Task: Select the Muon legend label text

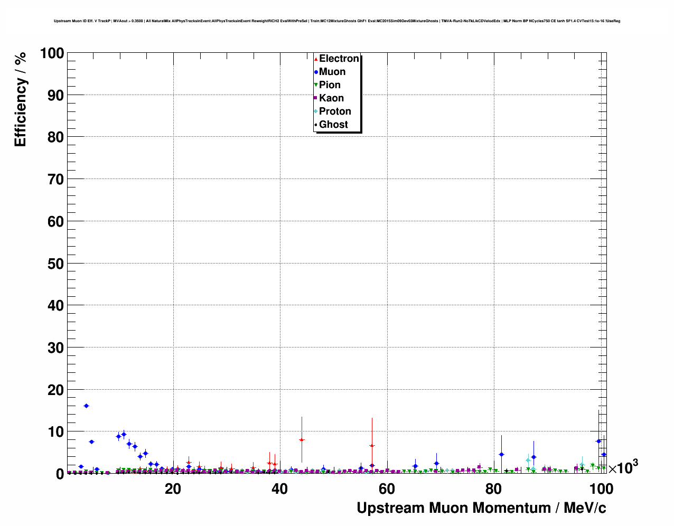Action: tap(332, 72)
